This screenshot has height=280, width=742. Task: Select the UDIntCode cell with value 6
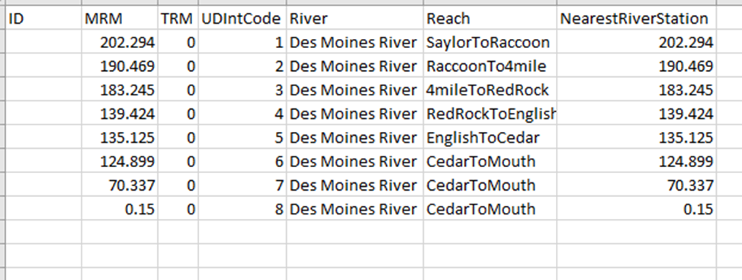click(243, 161)
